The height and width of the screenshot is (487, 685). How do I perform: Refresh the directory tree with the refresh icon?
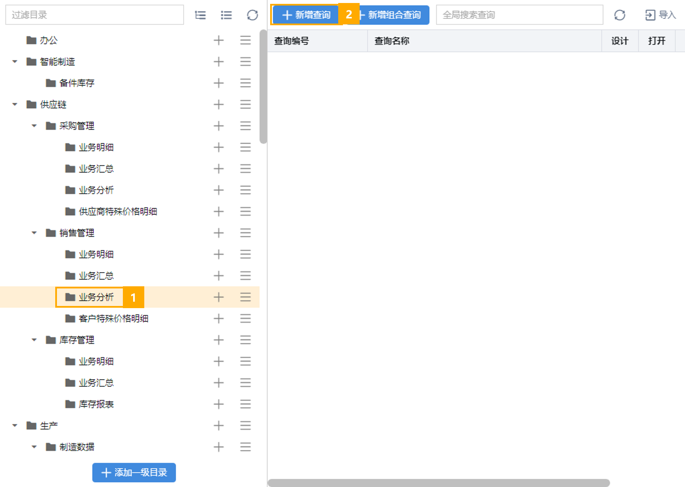253,15
